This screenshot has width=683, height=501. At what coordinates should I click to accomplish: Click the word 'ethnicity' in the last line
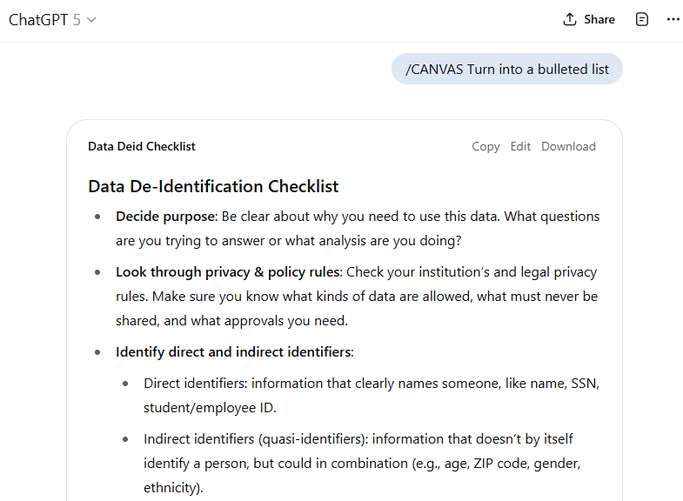[171, 487]
